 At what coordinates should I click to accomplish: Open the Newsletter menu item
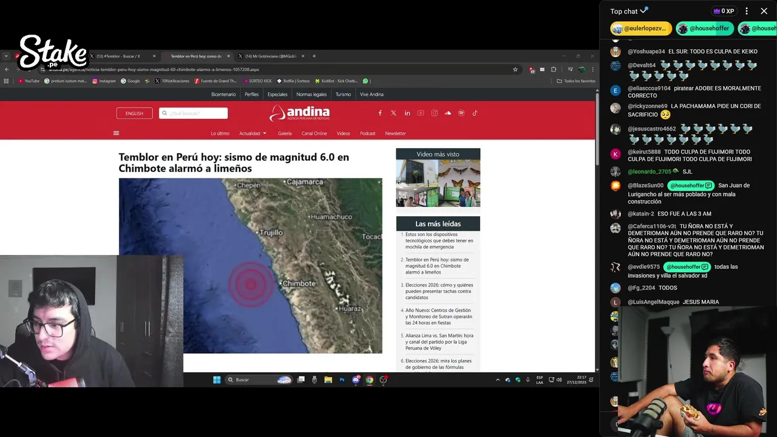click(395, 134)
